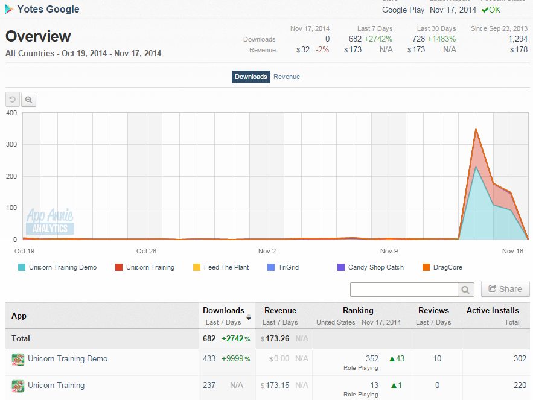
Task: Click the Nov 16 axis label
Action: 512,251
